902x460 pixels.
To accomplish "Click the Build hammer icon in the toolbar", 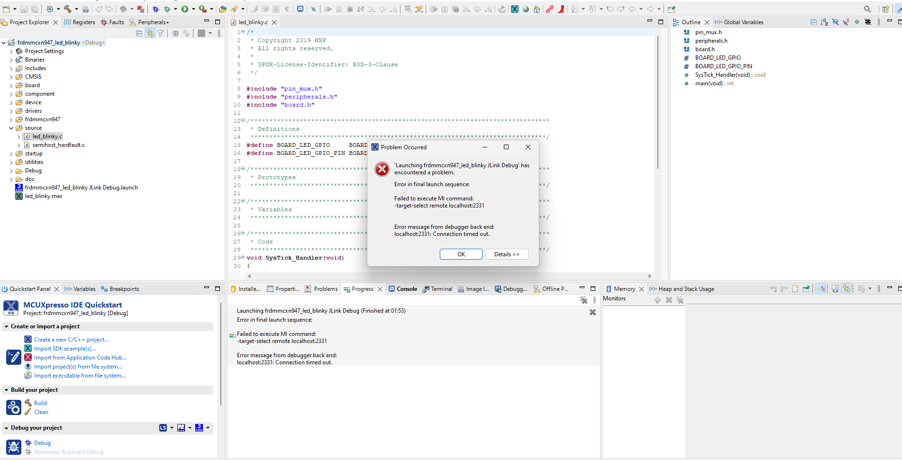I will (x=68, y=9).
